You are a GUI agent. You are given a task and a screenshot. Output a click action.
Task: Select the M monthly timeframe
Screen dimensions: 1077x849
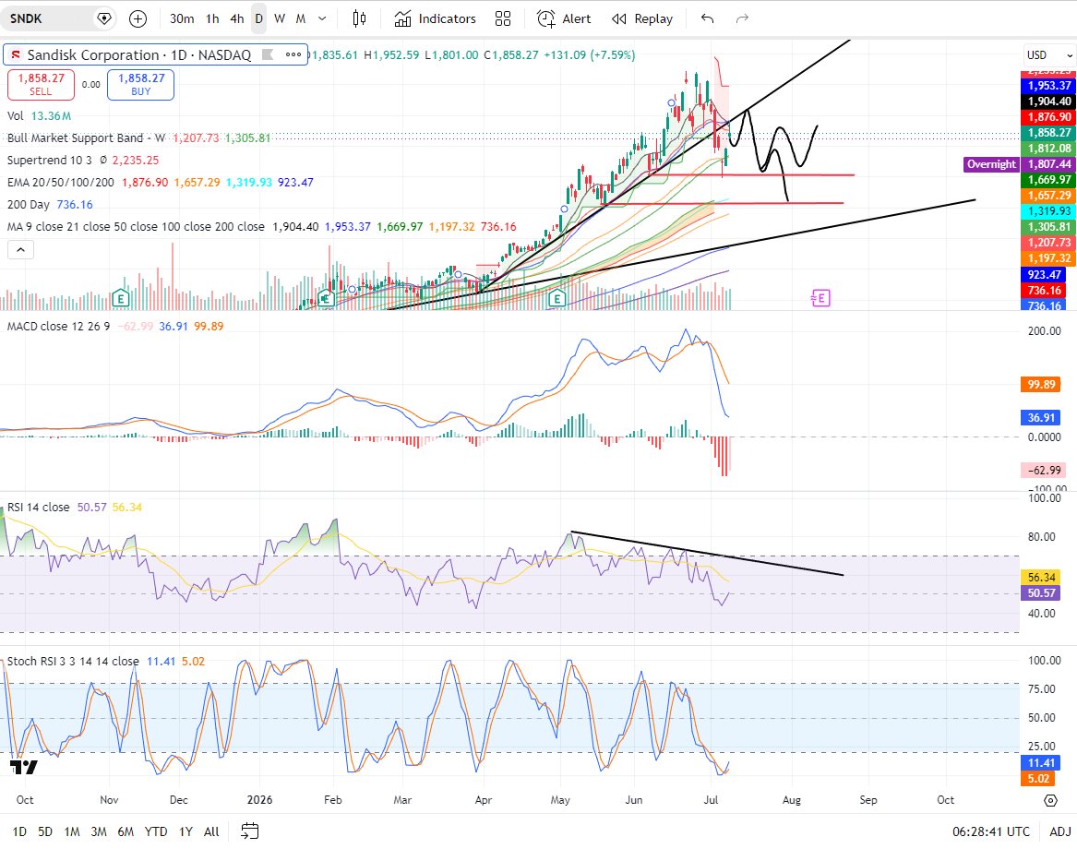301,18
